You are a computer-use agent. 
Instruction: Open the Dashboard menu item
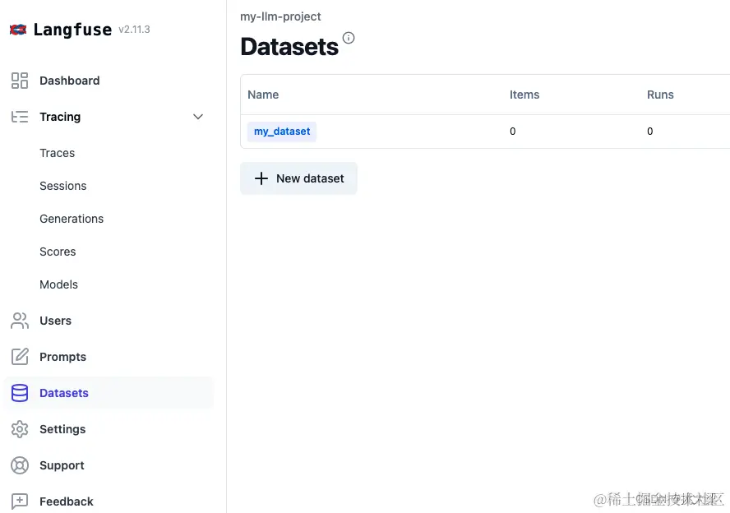tap(69, 81)
